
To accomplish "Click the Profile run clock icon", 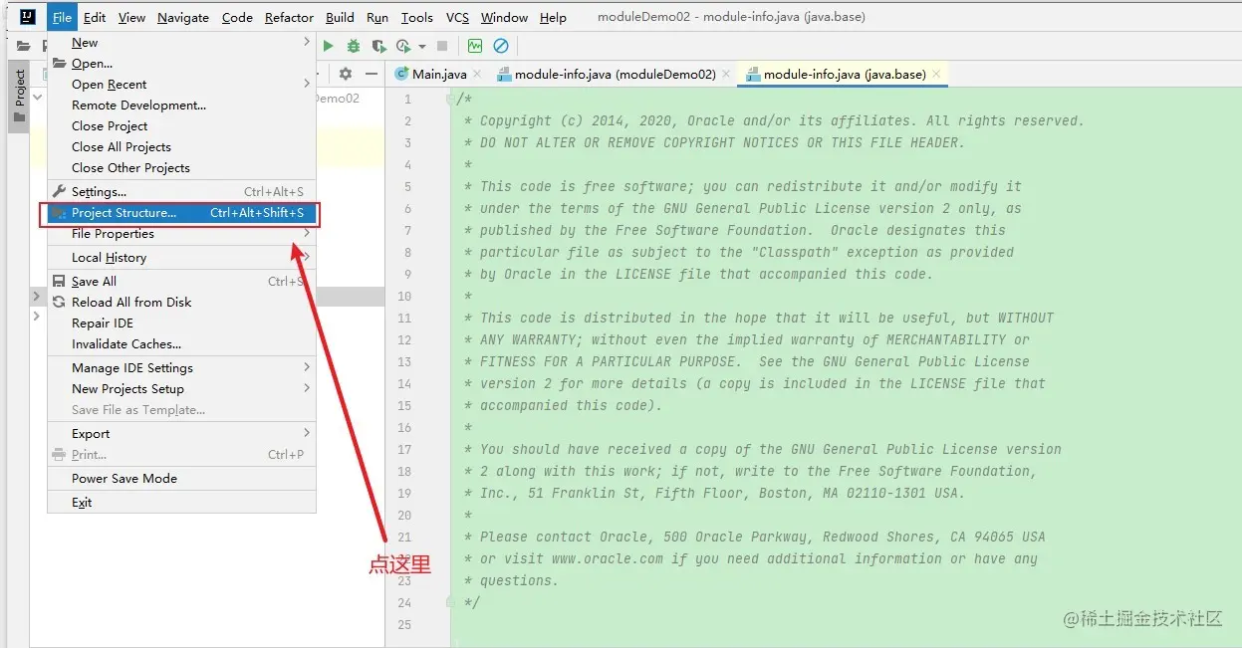I will (x=403, y=46).
